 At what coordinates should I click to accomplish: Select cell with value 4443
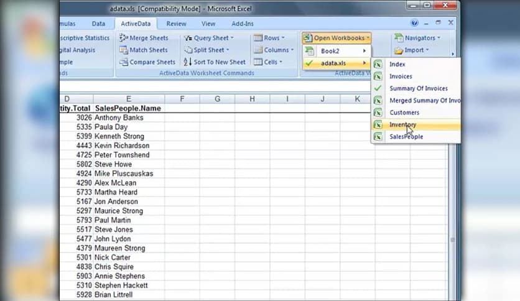click(x=77, y=146)
